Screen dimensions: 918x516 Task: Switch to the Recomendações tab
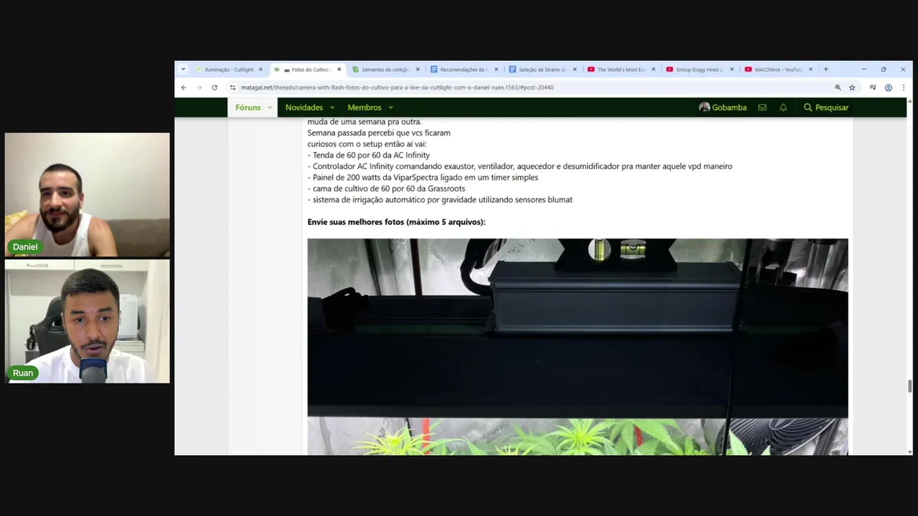(x=463, y=70)
